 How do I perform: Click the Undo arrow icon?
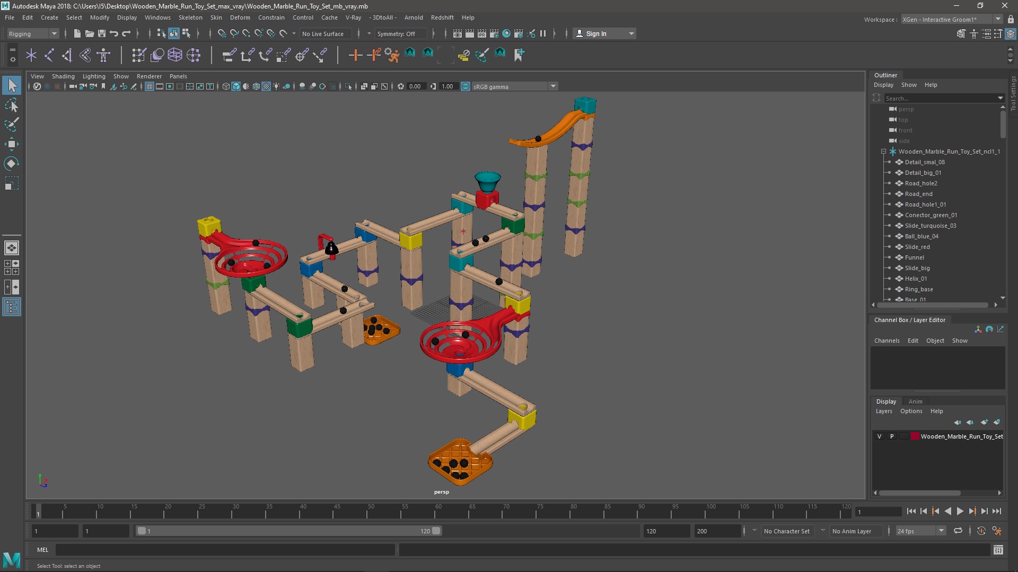113,33
